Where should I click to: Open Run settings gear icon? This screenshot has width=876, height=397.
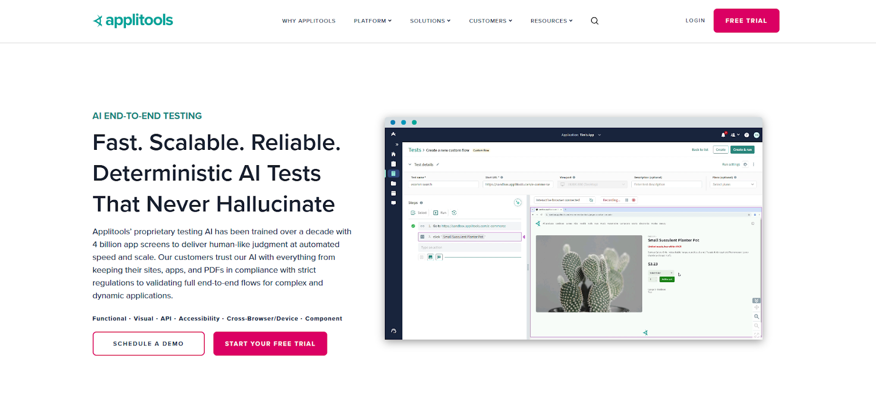[745, 165]
